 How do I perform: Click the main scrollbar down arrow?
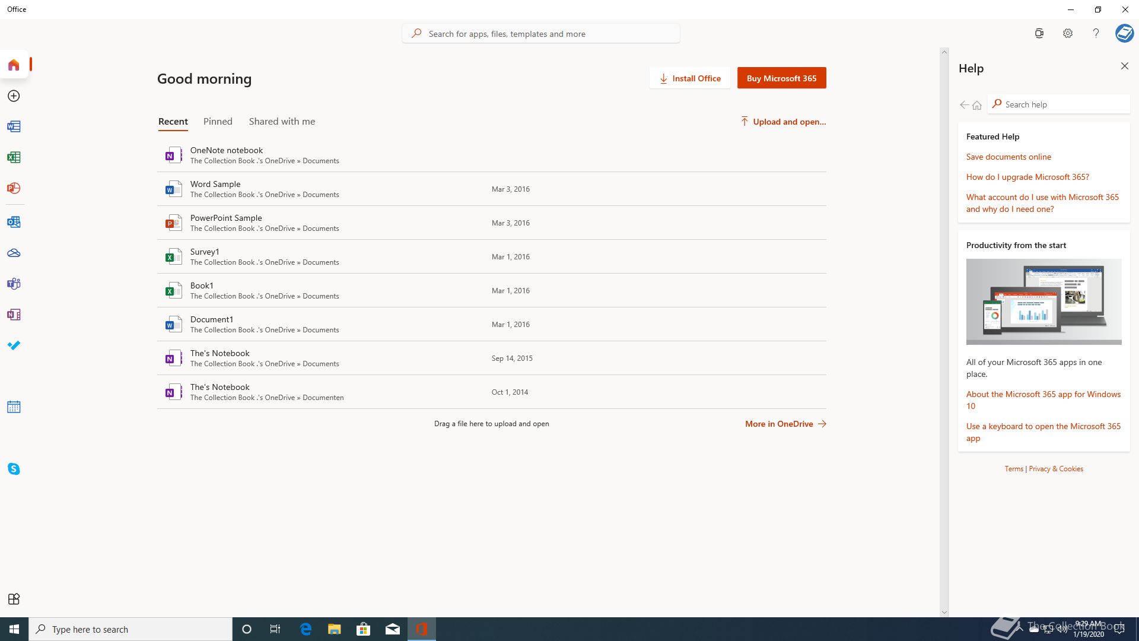click(944, 613)
